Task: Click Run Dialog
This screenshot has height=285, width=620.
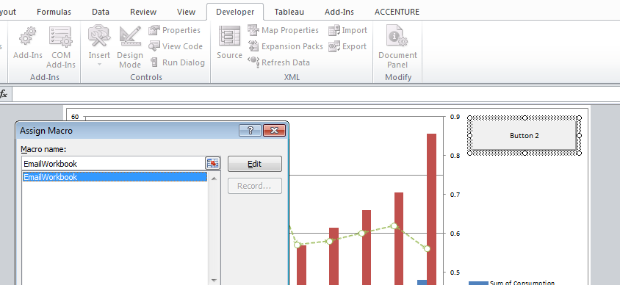Action: 177,62
